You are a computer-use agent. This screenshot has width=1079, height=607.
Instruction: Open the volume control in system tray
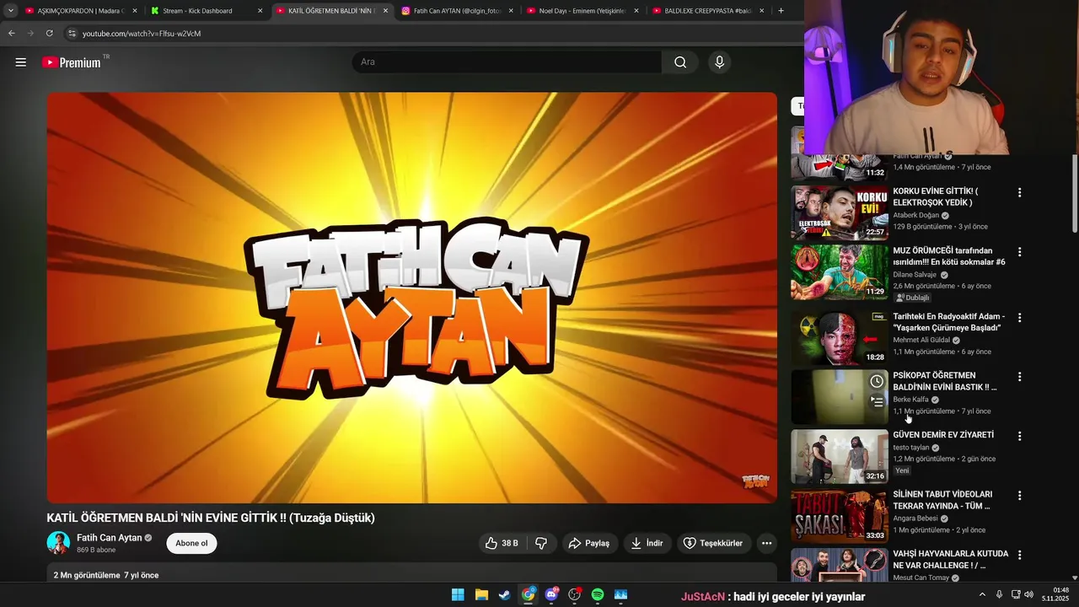[x=1029, y=594]
